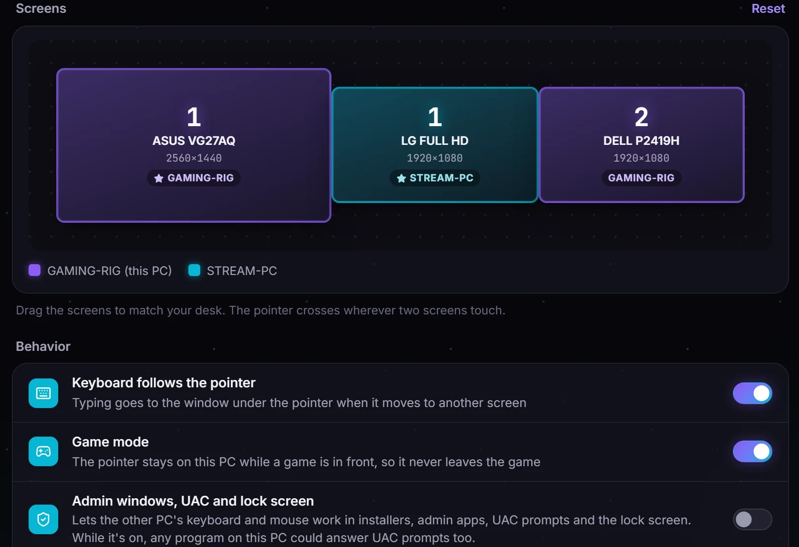Click the Keyboard follows the pointer title
Image resolution: width=799 pixels, height=547 pixels.
(x=164, y=383)
